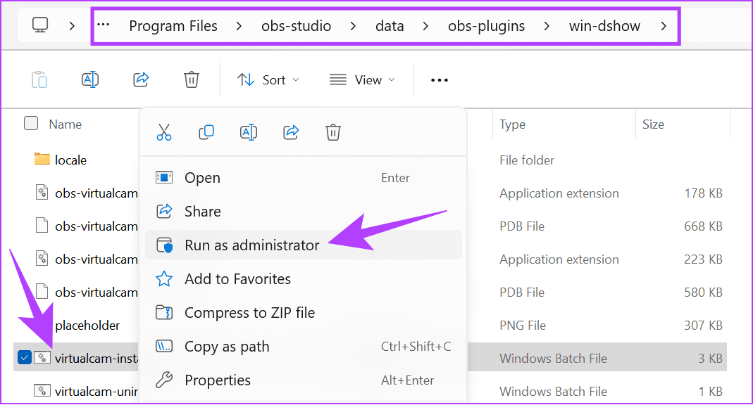Open the locale folder
753x405 pixels.
click(x=70, y=160)
